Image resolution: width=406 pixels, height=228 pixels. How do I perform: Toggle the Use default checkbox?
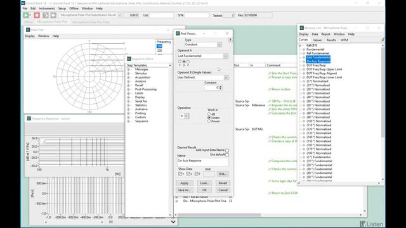coord(227,155)
